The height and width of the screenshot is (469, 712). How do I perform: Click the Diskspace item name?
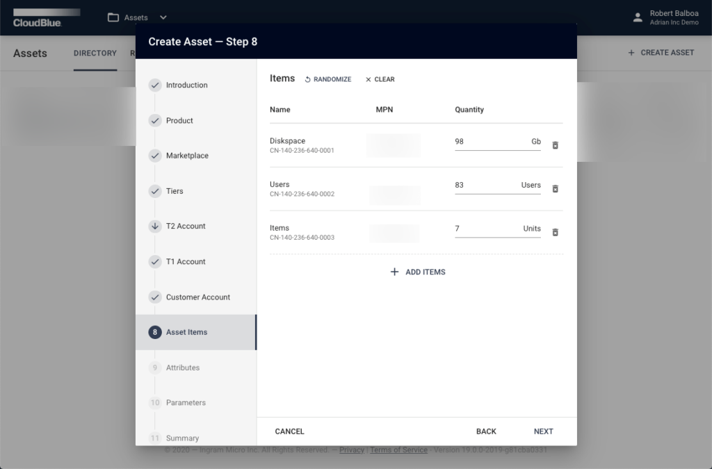click(287, 140)
